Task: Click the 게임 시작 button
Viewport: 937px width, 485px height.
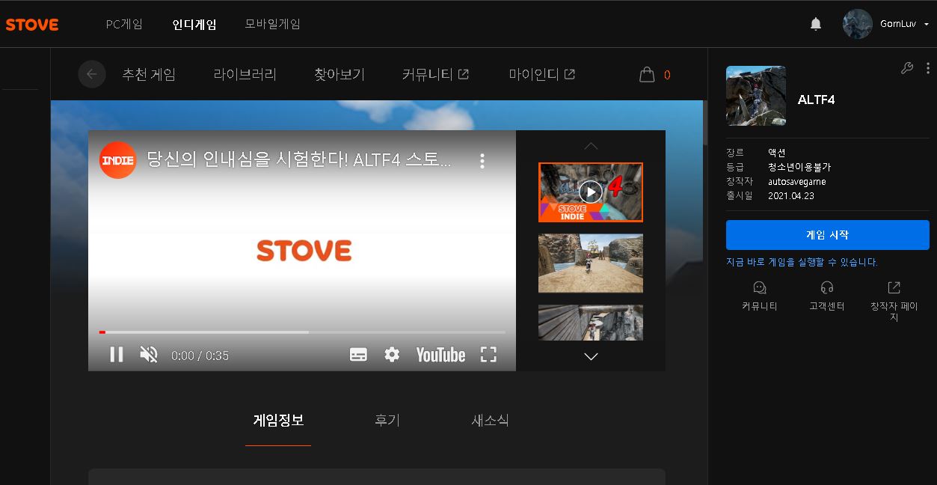Action: [828, 235]
